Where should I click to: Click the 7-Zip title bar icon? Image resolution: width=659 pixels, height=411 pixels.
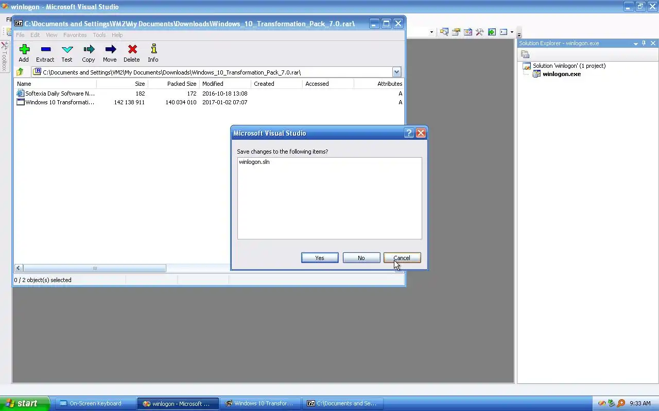tap(19, 24)
